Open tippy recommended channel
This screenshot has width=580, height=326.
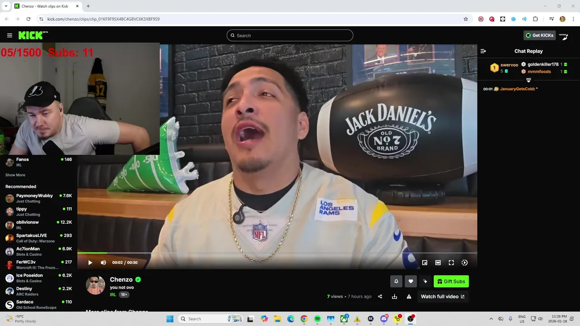(39, 211)
